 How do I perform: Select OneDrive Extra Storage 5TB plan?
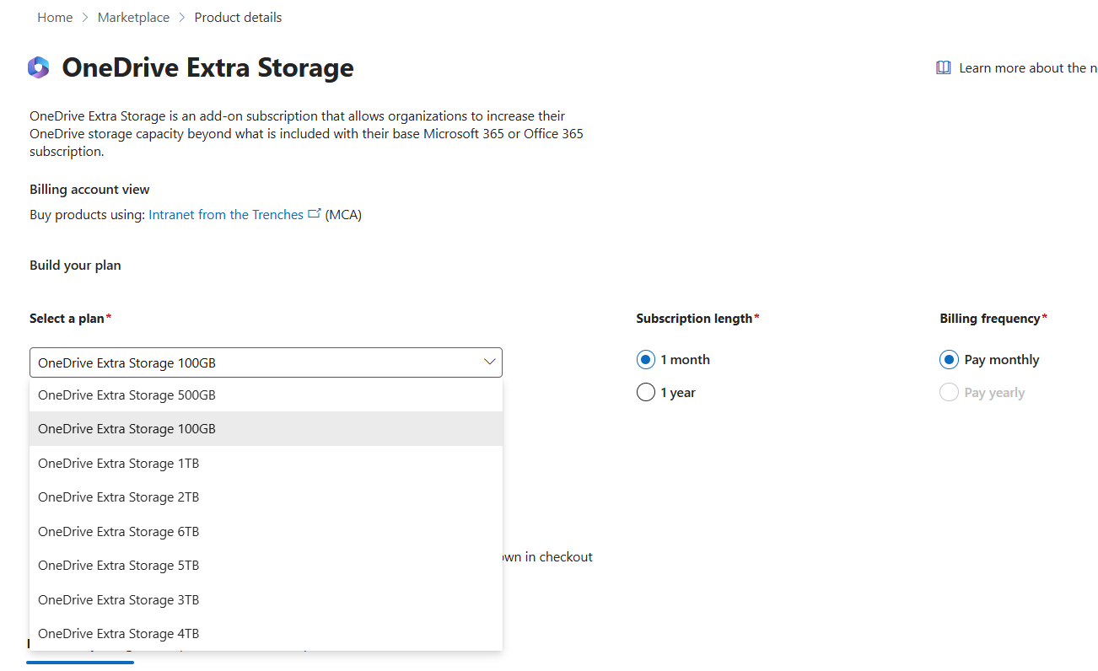[266, 566]
